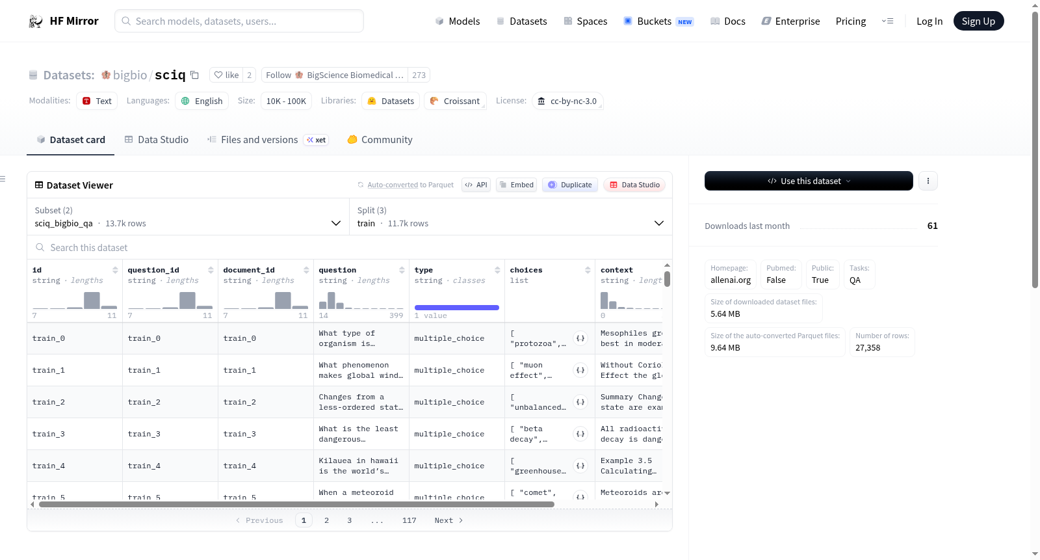Jump to page 117 of the table
The width and height of the screenshot is (1040, 560).
tap(409, 520)
